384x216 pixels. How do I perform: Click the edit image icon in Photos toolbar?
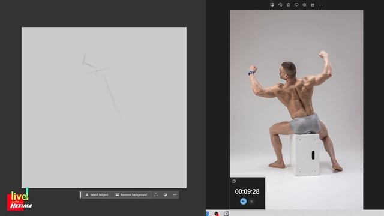pyautogui.click(x=272, y=5)
